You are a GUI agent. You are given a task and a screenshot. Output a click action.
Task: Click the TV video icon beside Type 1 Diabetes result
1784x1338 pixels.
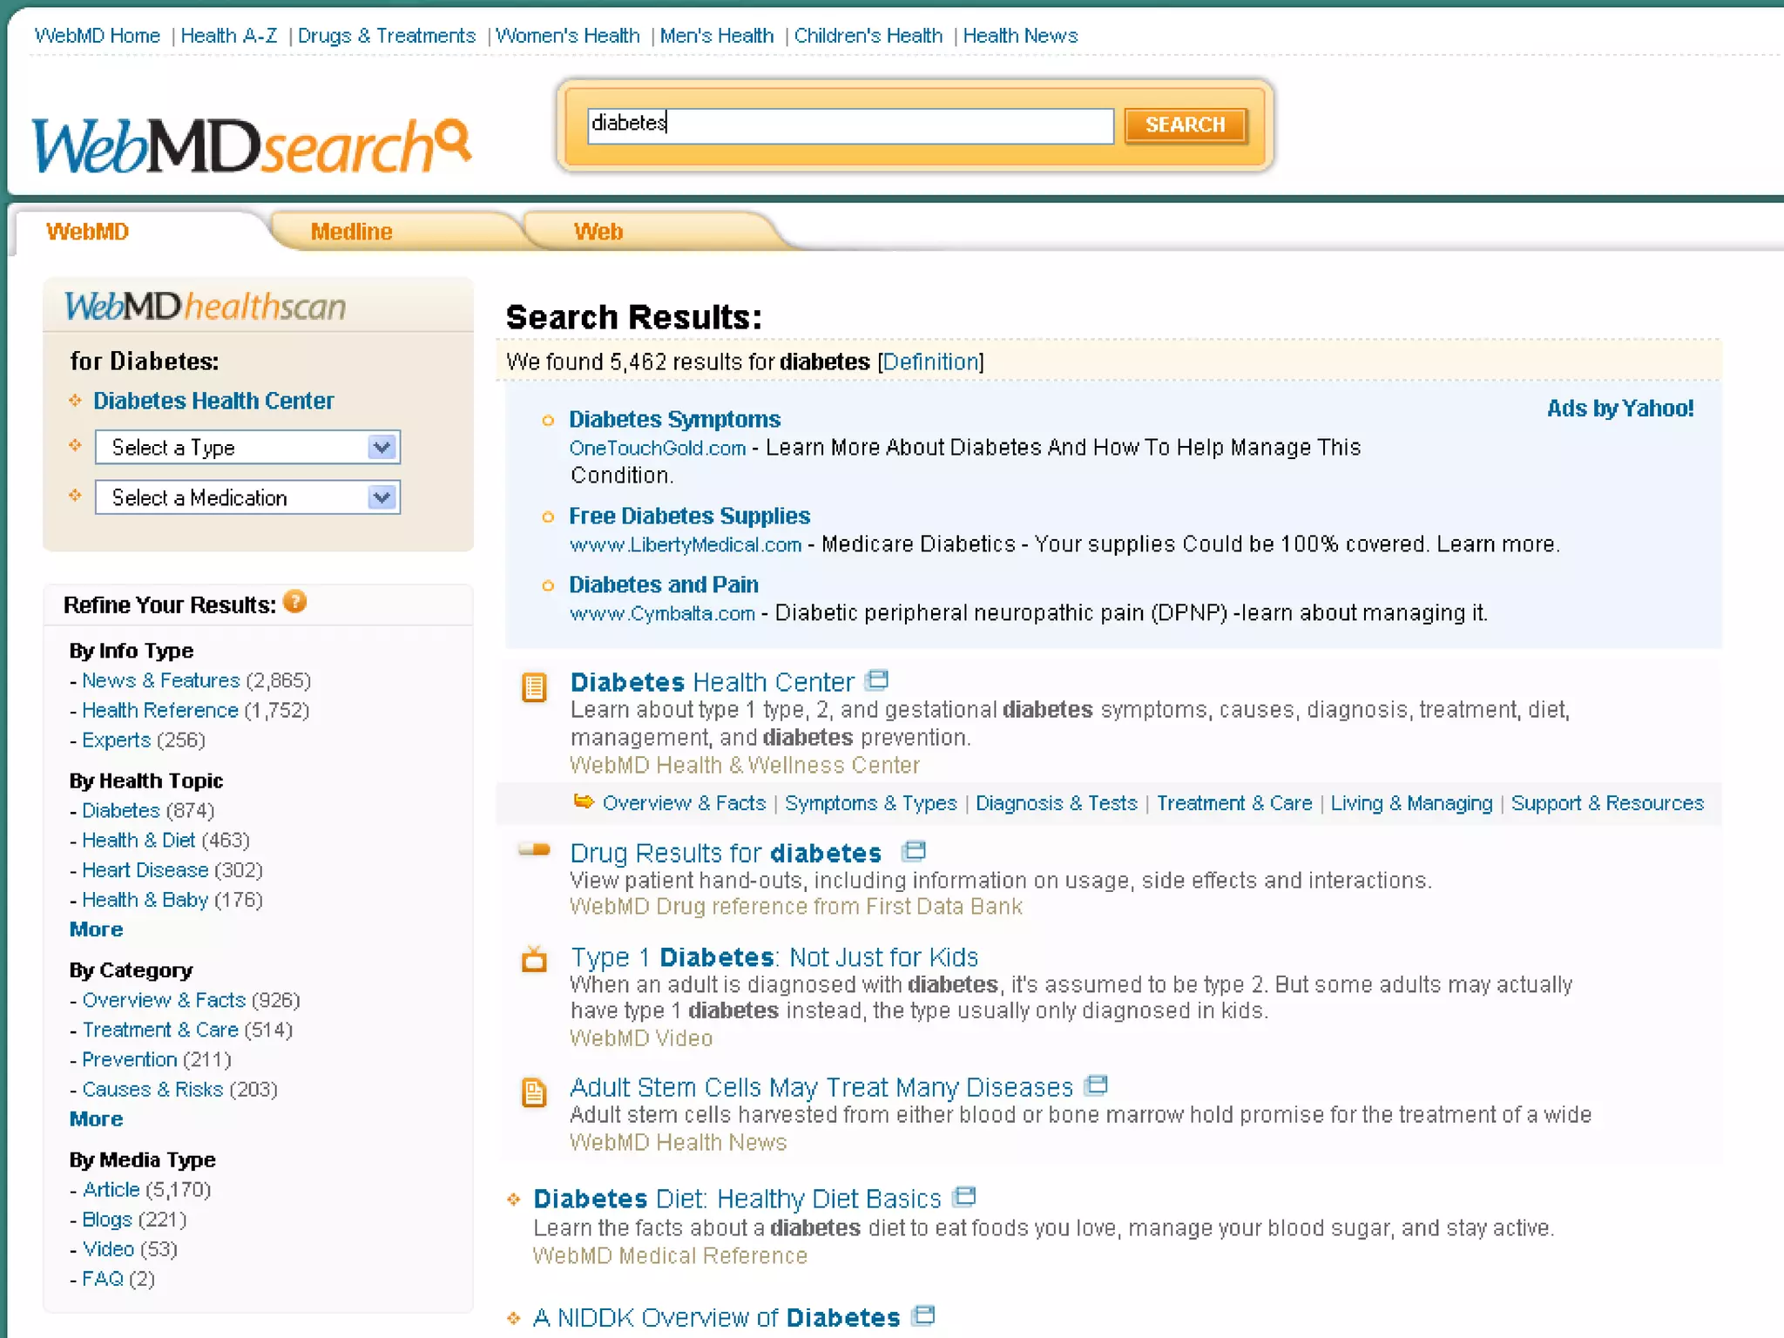point(534,959)
